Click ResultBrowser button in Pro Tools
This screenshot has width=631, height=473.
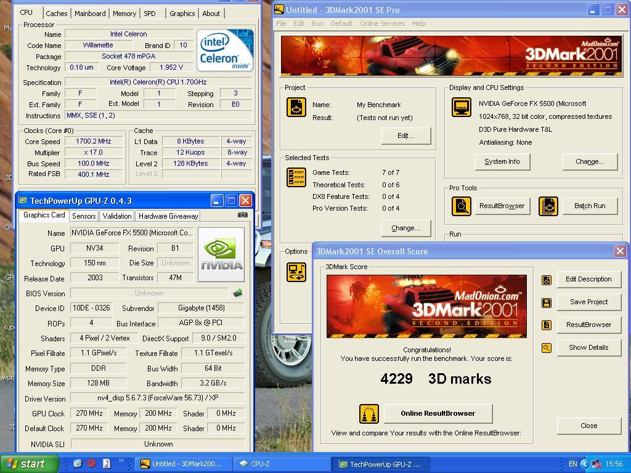pyautogui.click(x=502, y=206)
